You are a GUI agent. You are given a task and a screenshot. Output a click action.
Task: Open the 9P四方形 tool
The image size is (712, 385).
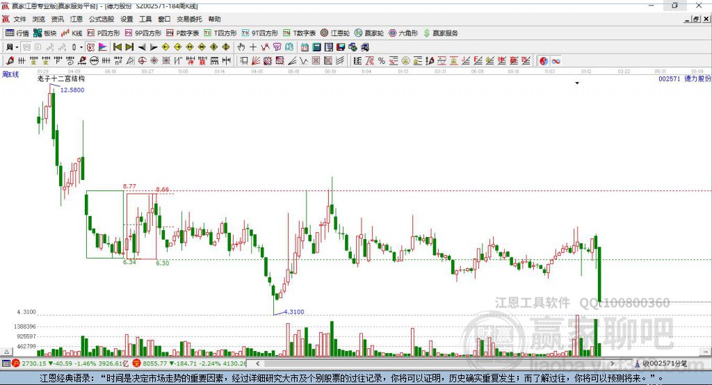click(x=143, y=33)
